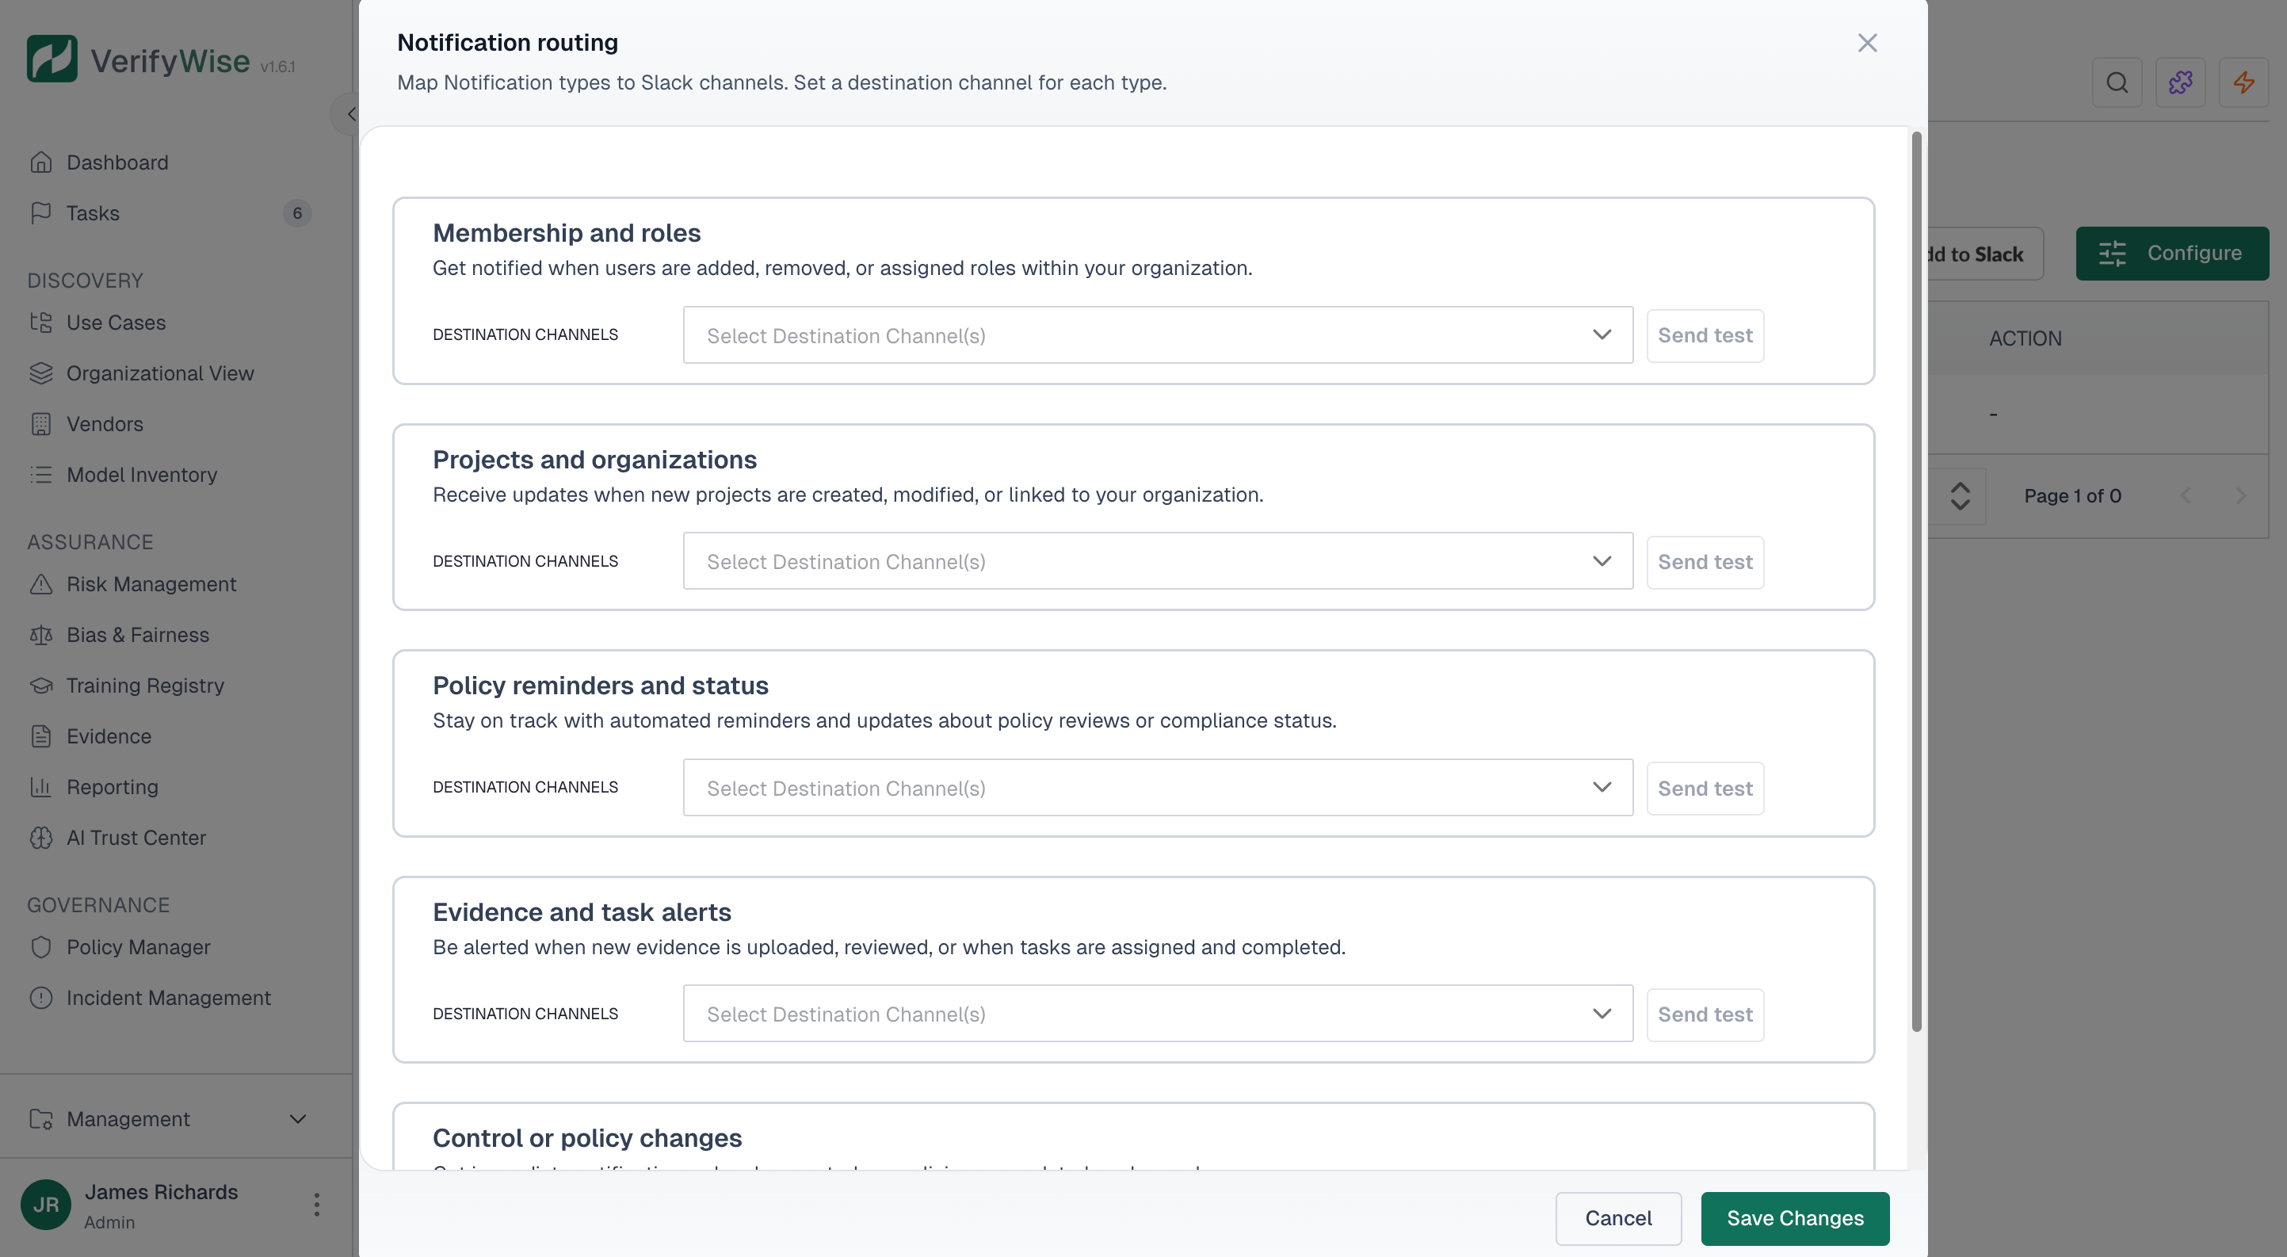Click Save Changes in the dialog
Screen dimensions: 2287x1257
tap(1794, 1218)
